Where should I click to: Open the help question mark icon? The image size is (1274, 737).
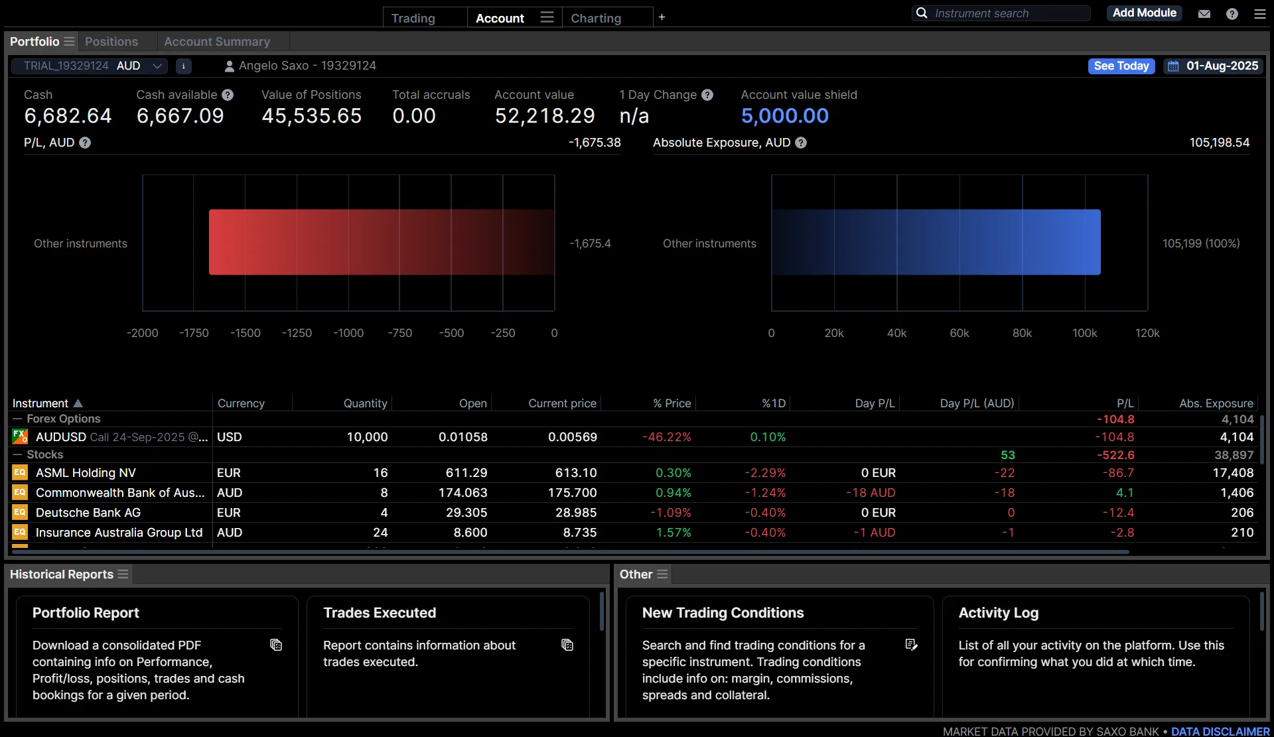click(1232, 13)
